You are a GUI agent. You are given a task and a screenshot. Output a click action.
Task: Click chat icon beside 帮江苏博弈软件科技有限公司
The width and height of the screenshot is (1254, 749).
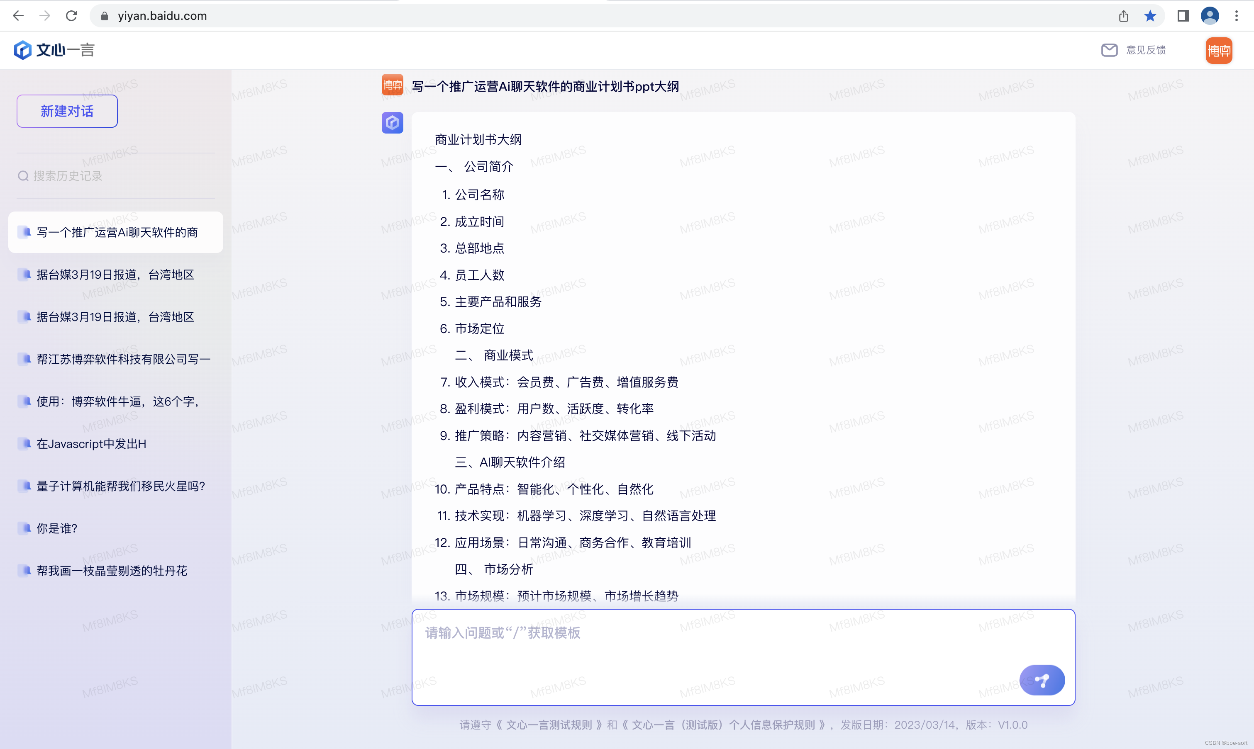pyautogui.click(x=25, y=358)
